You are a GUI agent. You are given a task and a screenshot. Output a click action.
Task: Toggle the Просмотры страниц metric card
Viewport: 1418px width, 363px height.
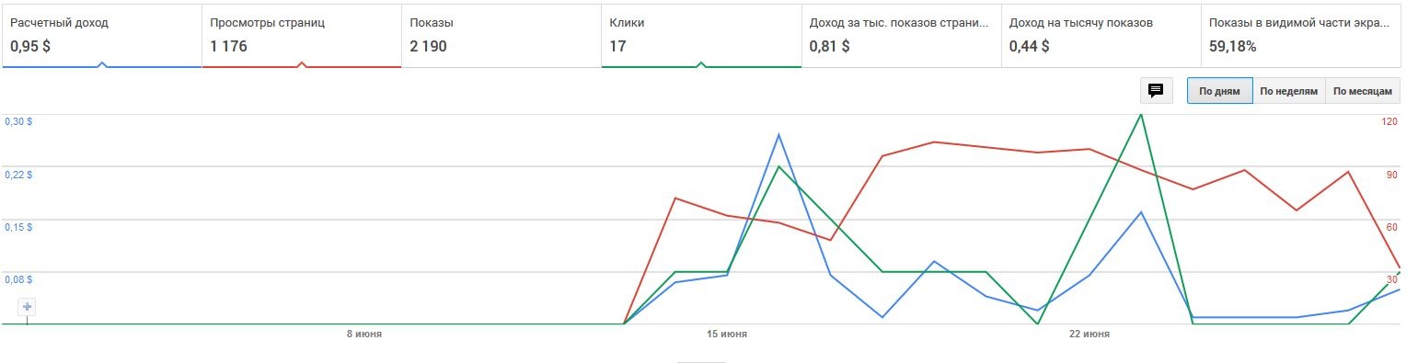[x=301, y=35]
